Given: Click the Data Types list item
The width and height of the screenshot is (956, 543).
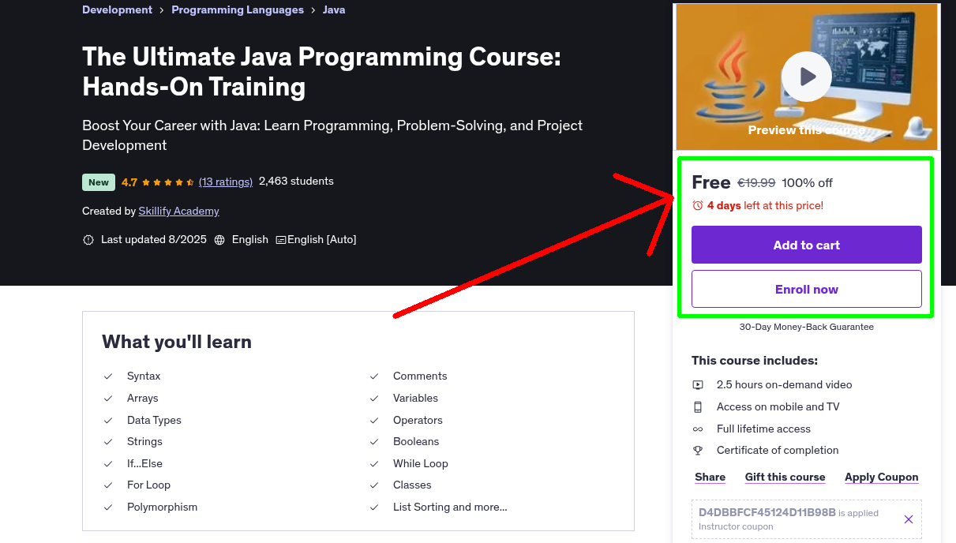Looking at the screenshot, I should click(154, 421).
